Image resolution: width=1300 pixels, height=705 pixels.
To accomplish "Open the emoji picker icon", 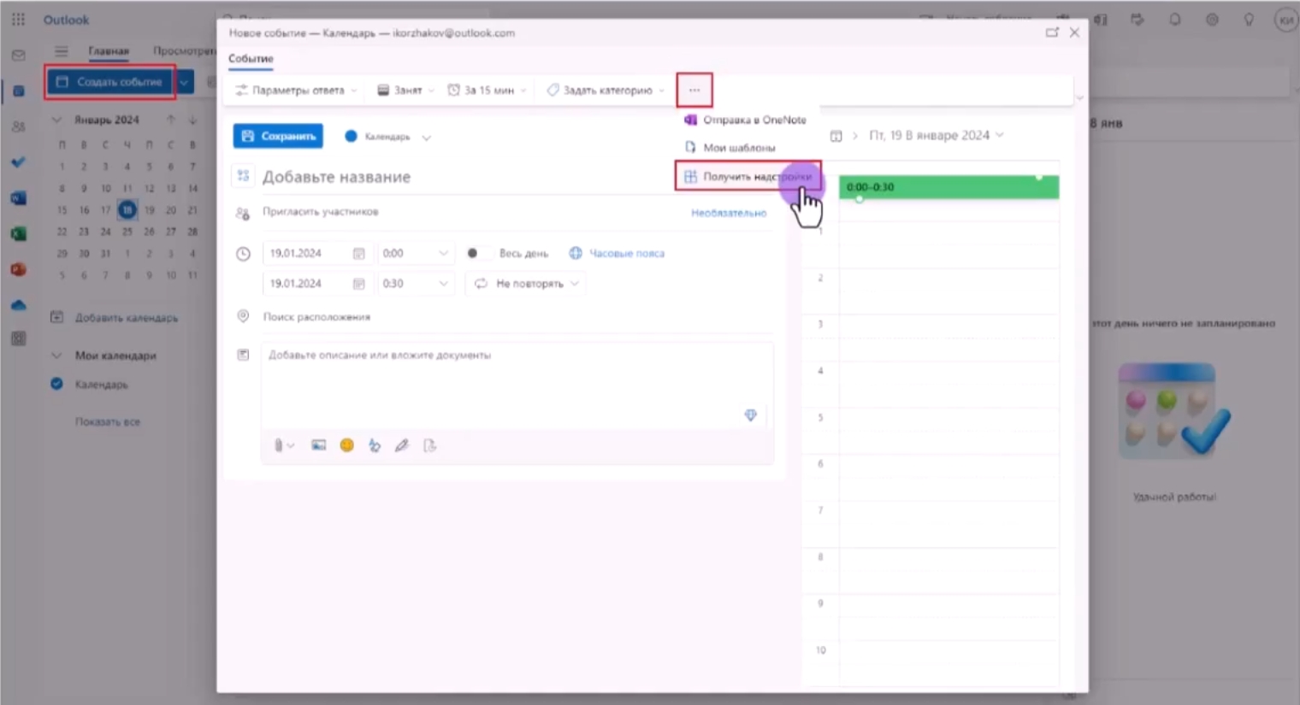I will click(346, 445).
